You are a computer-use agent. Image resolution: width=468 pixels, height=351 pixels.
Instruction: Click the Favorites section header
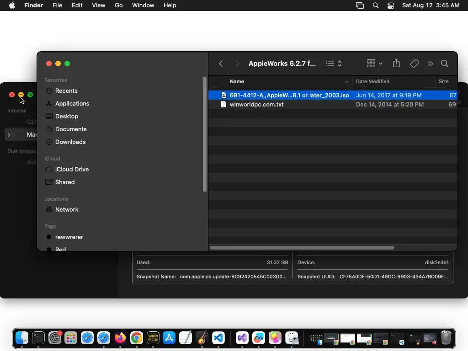55,80
